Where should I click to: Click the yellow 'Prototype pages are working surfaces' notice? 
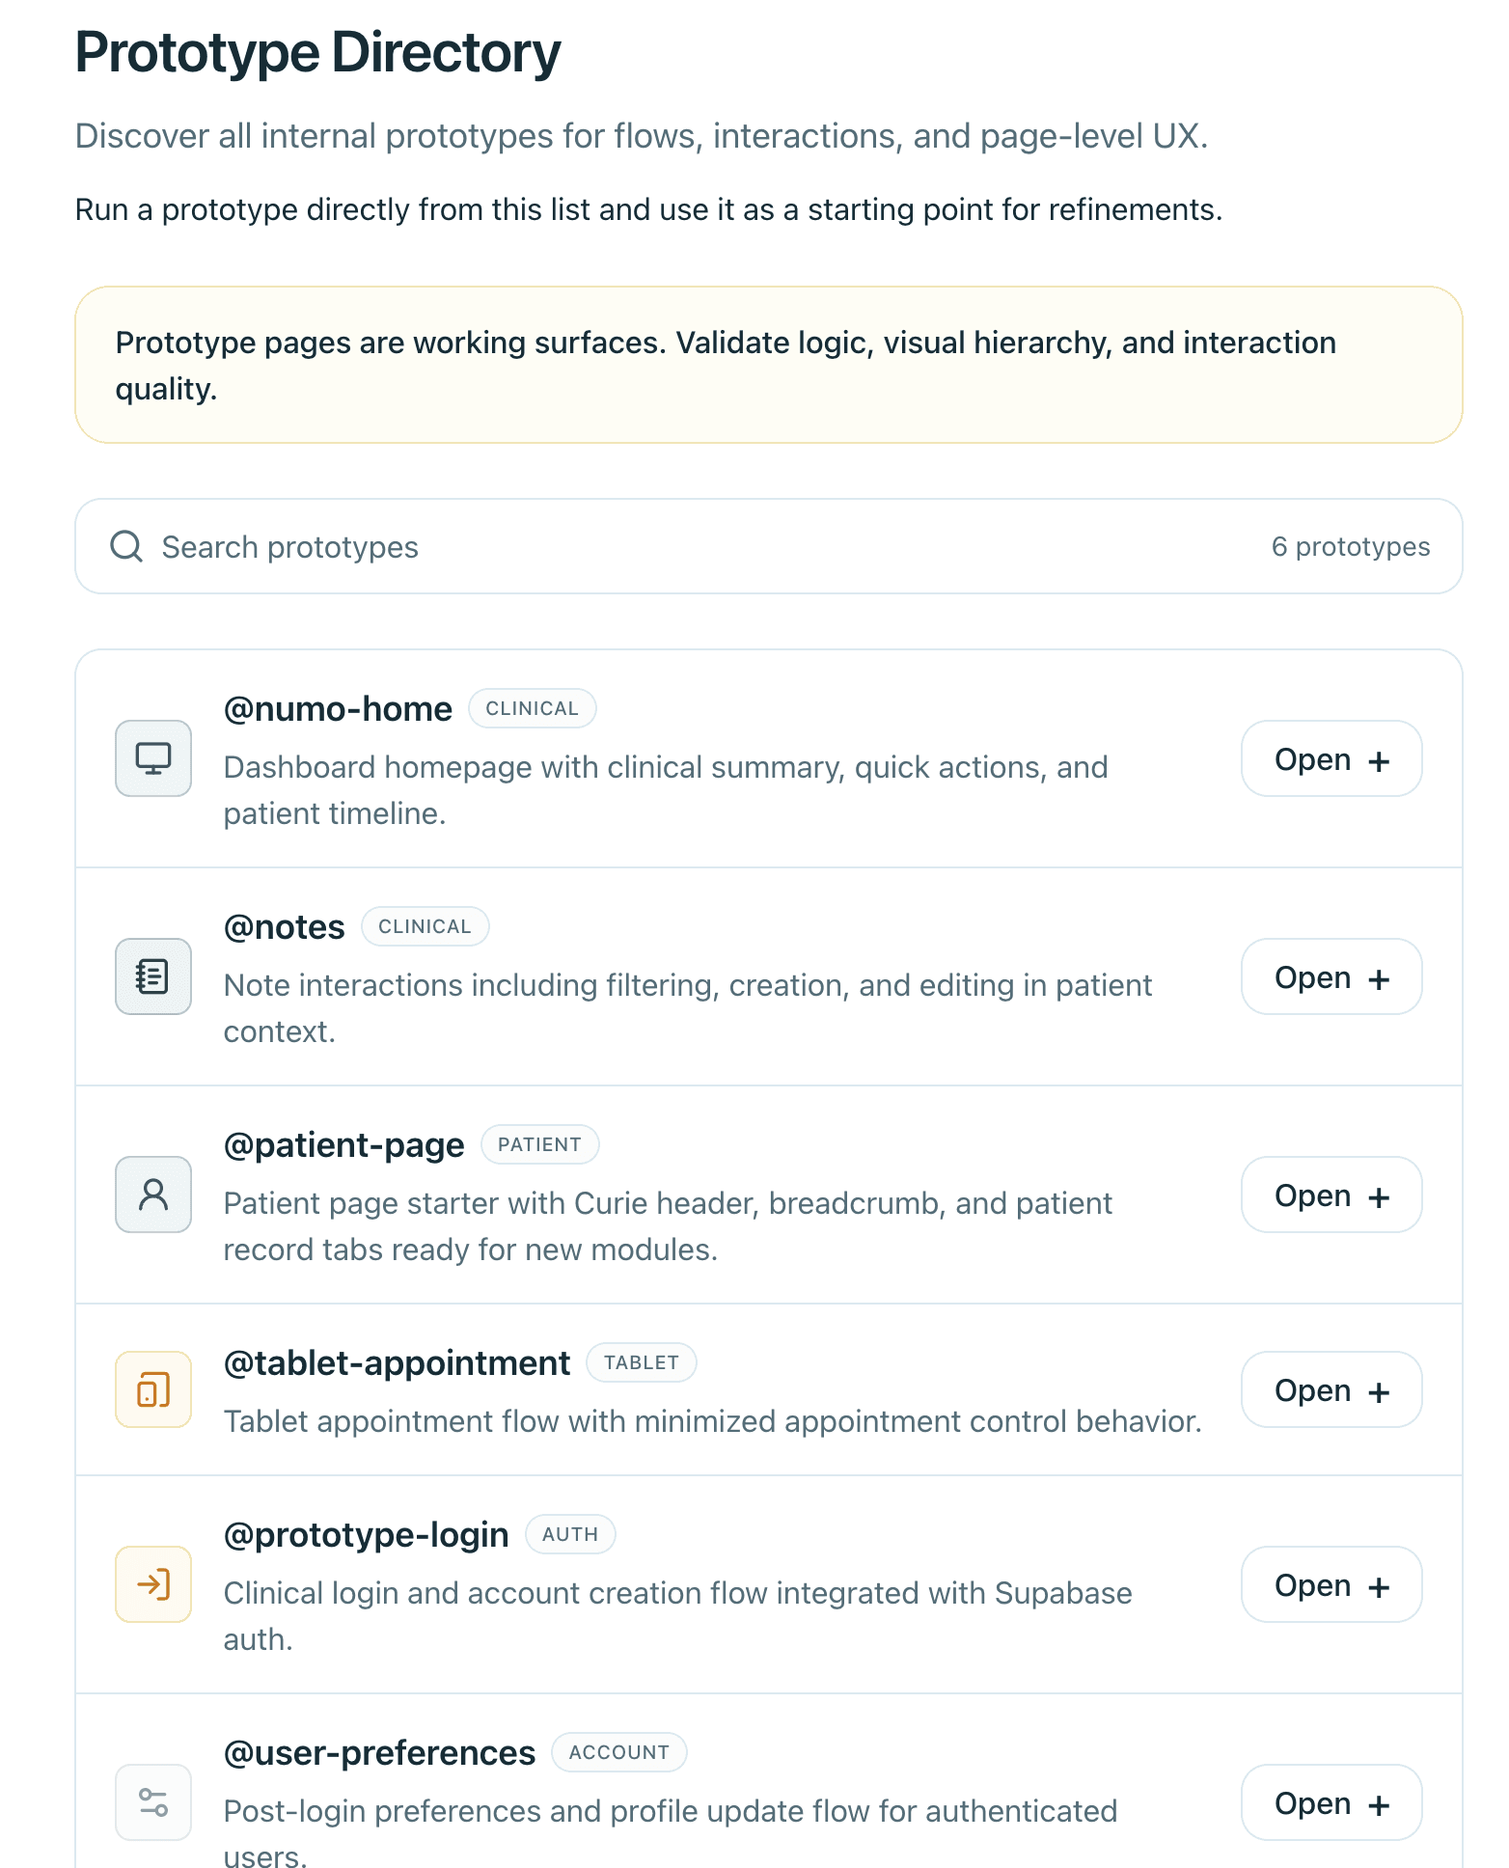pos(769,365)
